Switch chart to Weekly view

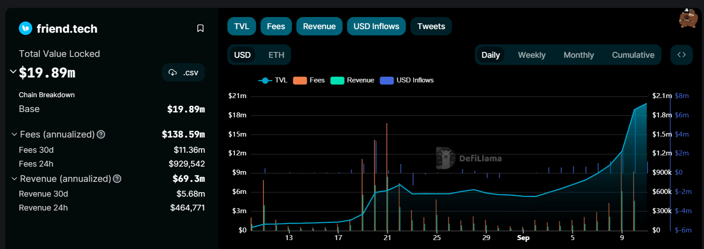coord(531,55)
